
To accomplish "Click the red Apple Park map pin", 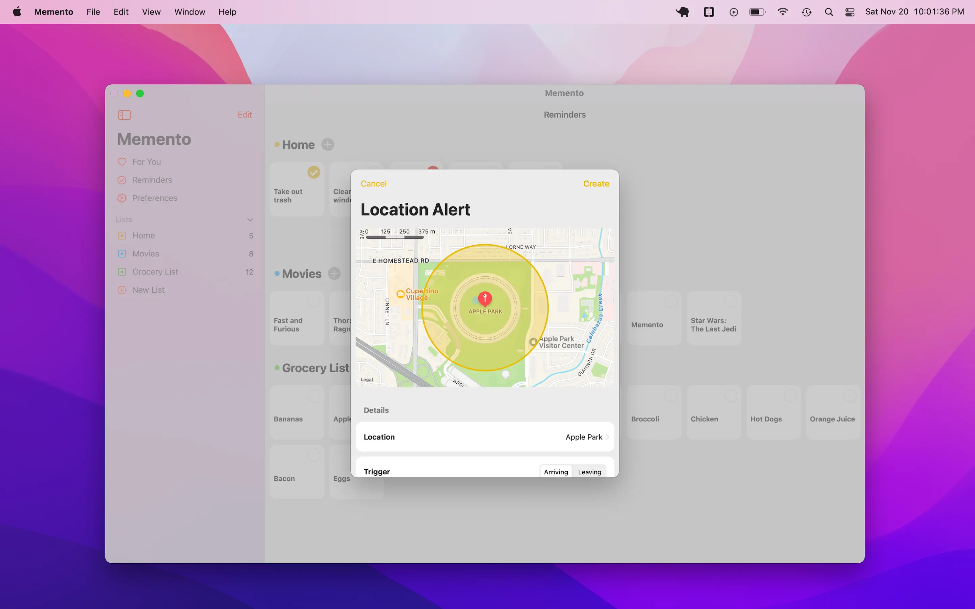I will click(x=485, y=298).
